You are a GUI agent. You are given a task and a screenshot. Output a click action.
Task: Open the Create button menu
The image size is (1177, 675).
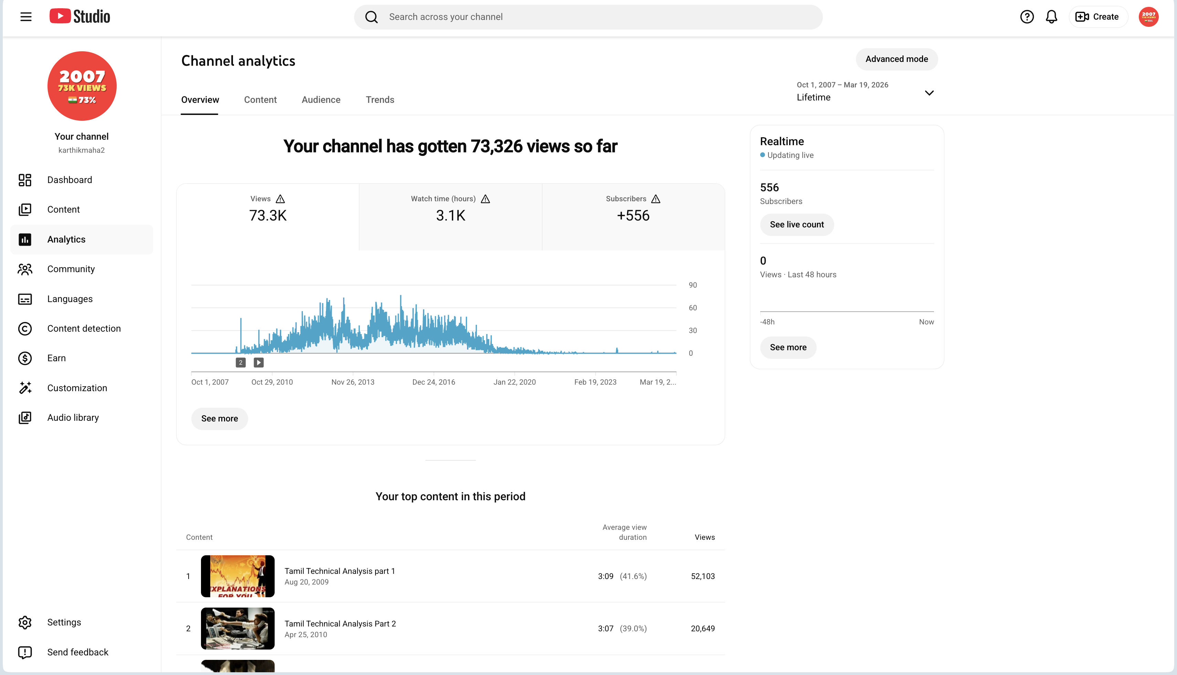(1098, 17)
